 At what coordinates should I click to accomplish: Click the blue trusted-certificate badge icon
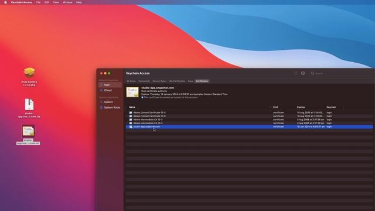pos(142,97)
